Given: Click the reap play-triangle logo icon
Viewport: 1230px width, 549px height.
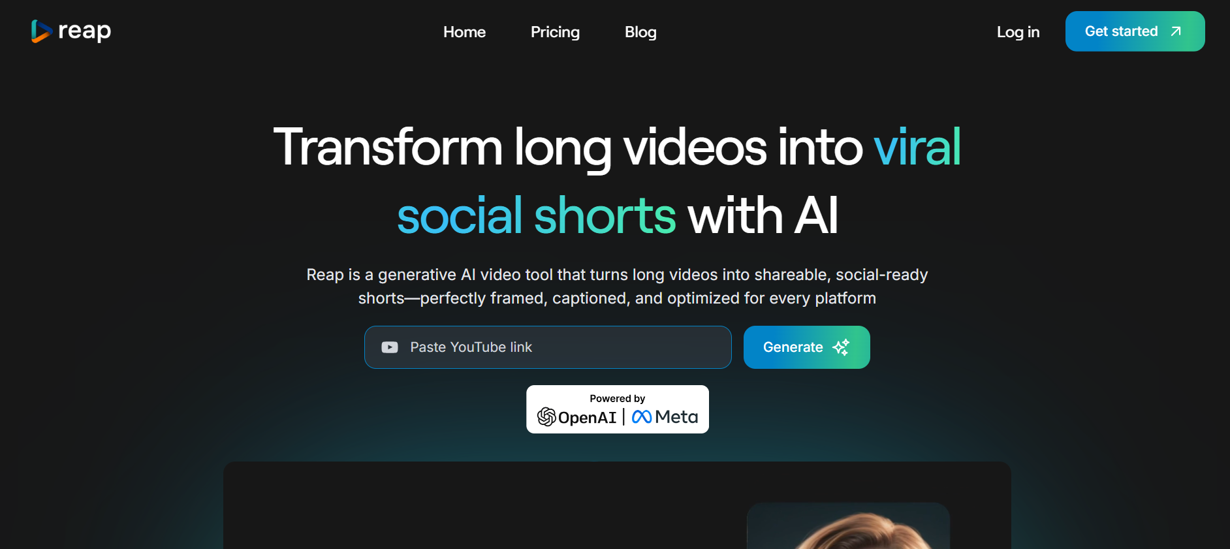Looking at the screenshot, I should pos(41,31).
